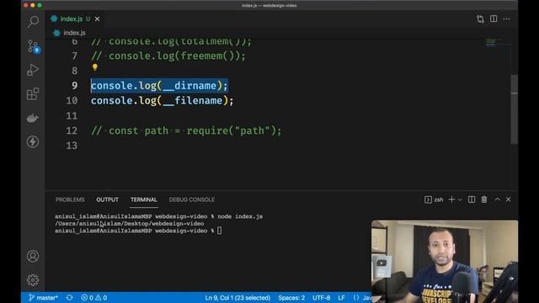Screen dimensions: 539x303
Task: Open the launch profile dropdown chevron
Action: click(x=460, y=200)
